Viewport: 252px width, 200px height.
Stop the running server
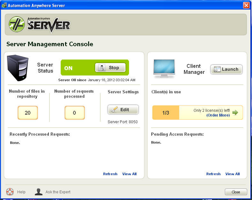coord(110,68)
